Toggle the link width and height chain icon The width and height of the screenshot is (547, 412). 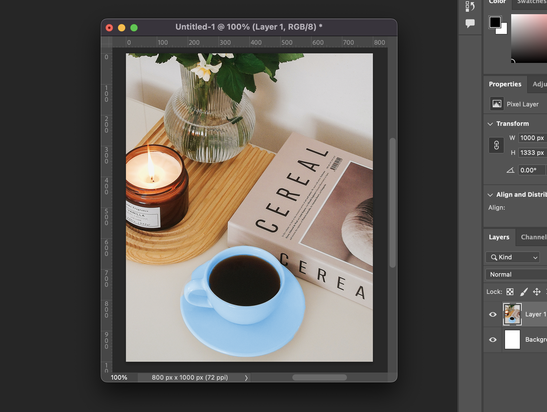click(x=496, y=145)
